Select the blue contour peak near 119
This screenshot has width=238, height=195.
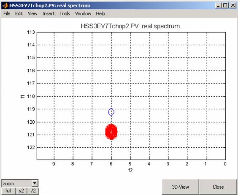pyautogui.click(x=111, y=112)
